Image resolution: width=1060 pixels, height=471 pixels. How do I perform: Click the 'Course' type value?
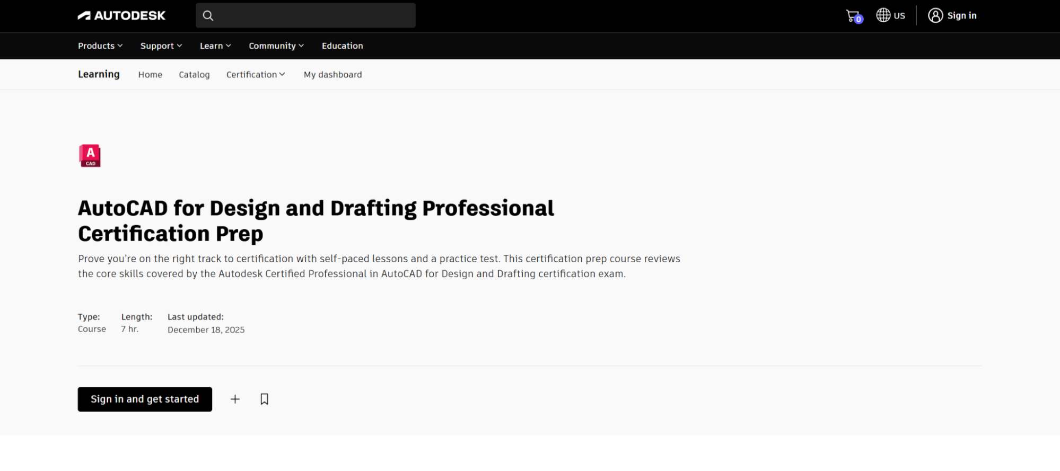(x=92, y=329)
